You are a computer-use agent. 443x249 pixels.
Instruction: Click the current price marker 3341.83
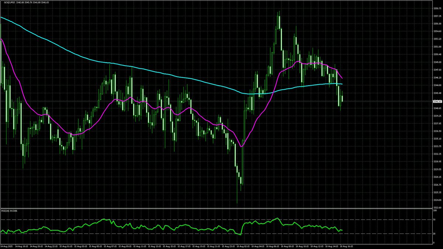[437, 101]
